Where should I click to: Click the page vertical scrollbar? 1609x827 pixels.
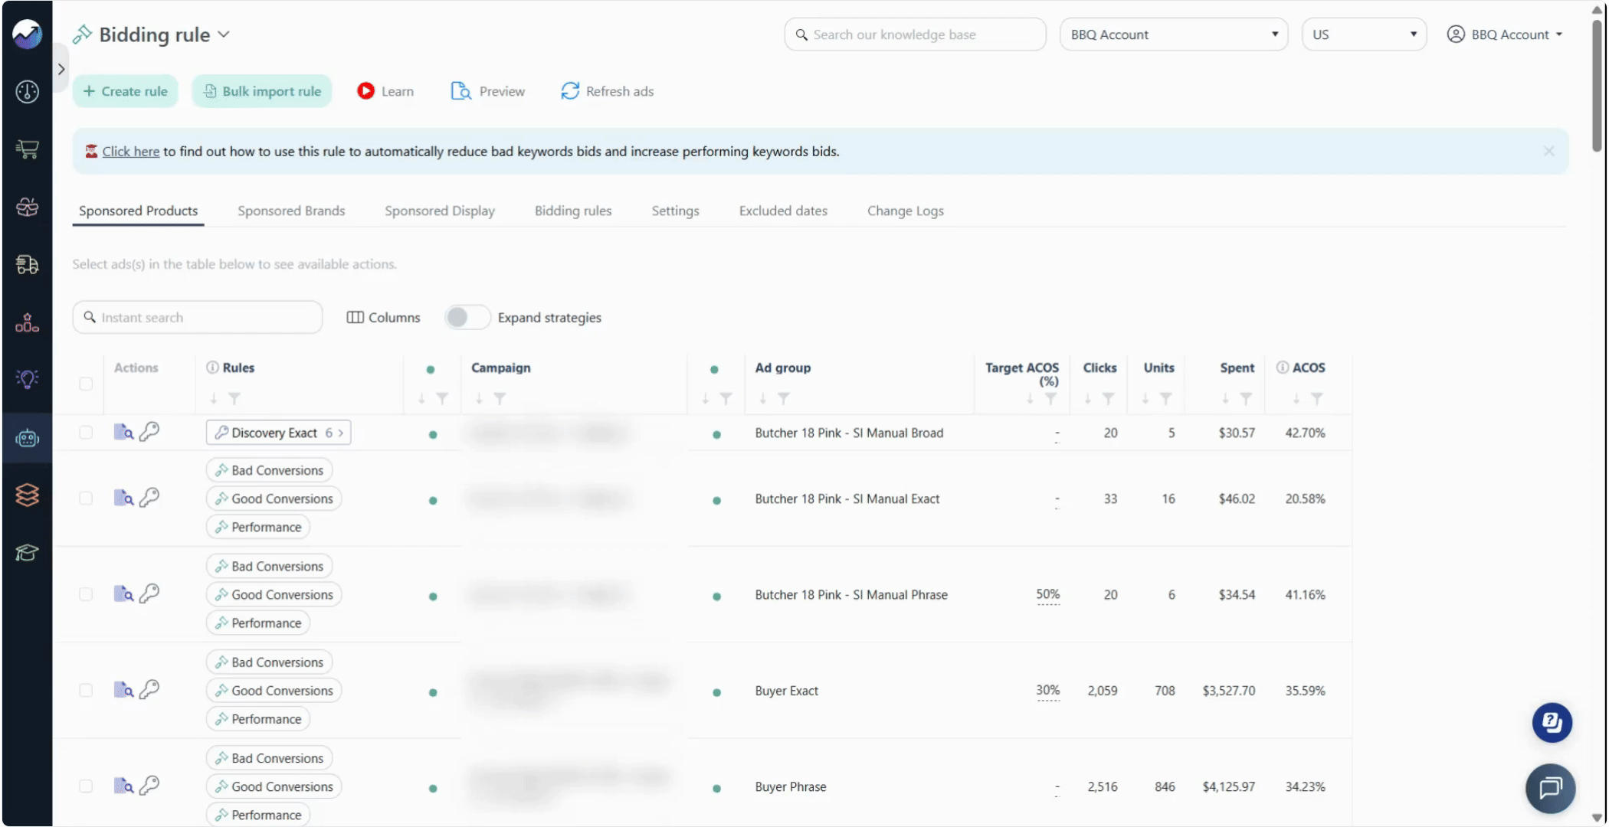[1598, 84]
